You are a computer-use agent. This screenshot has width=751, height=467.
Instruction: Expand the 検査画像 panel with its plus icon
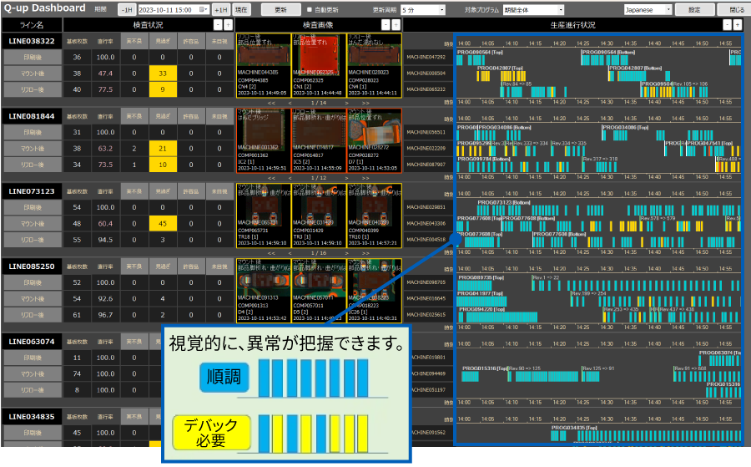(x=396, y=25)
